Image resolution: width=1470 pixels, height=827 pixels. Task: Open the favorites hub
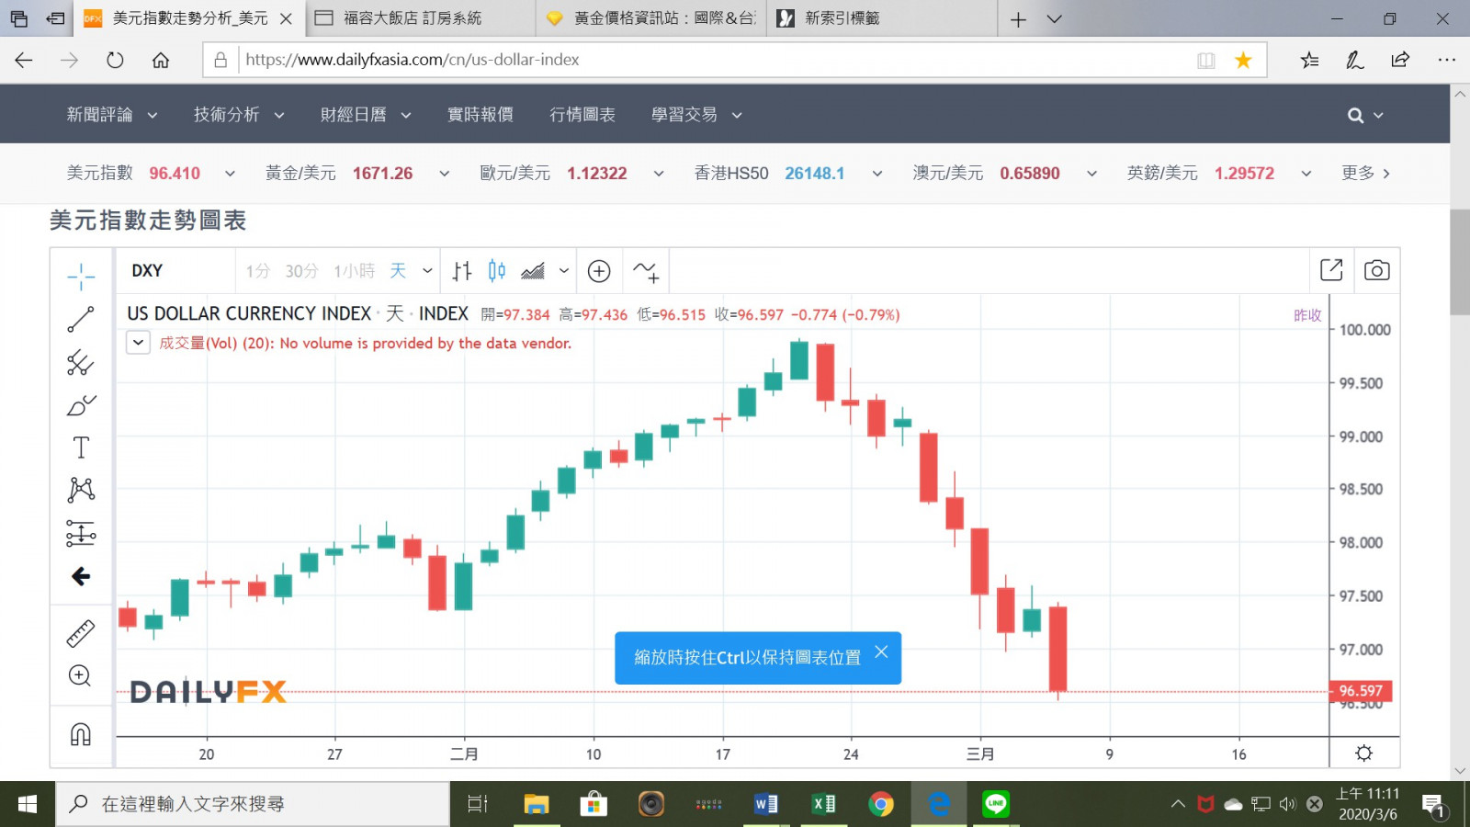(x=1310, y=60)
